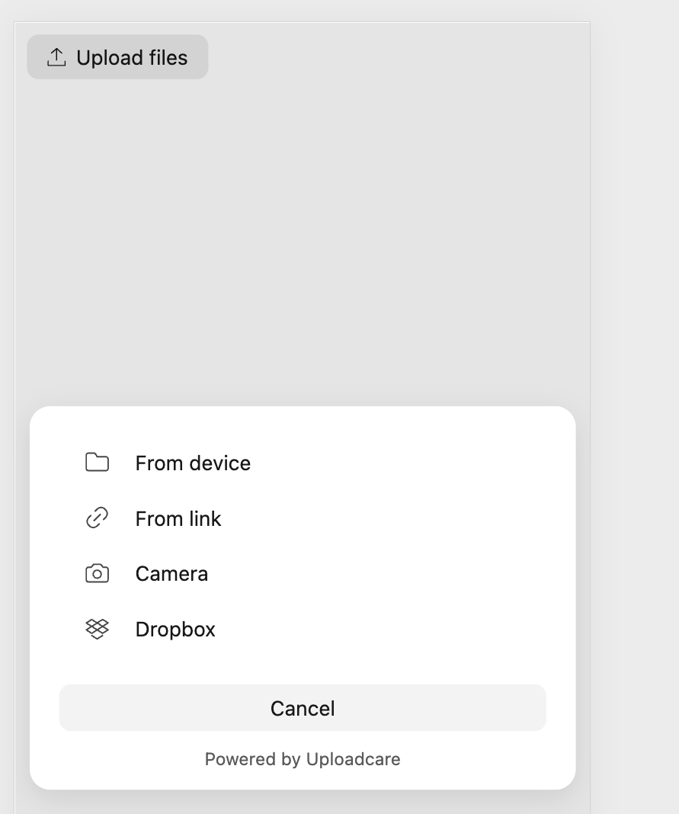679x814 pixels.
Task: Pick Dropbox from the upload sources
Action: pyautogui.click(x=175, y=628)
